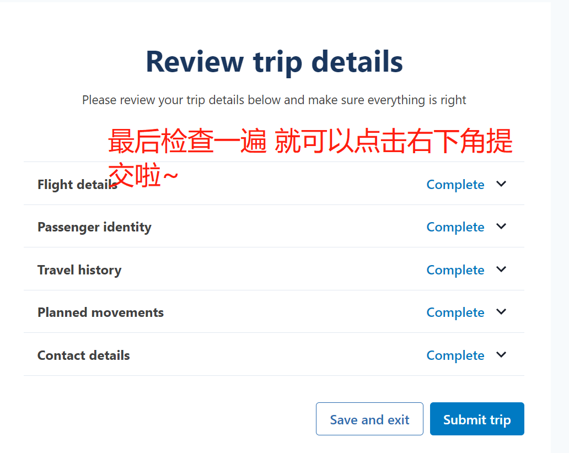Select the Contact details section label
569x453 pixels.
(x=83, y=355)
